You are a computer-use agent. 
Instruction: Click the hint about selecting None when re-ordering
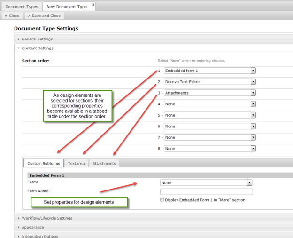pyautogui.click(x=192, y=61)
